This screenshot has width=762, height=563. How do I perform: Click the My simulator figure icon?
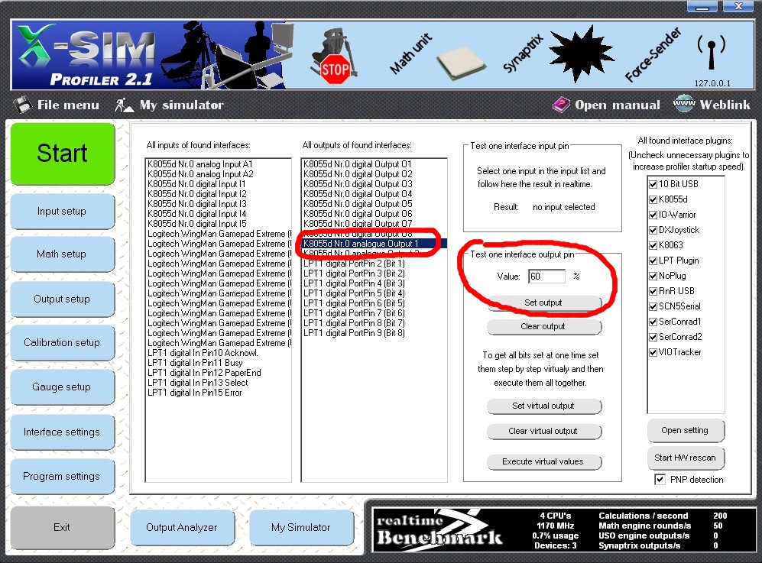pos(122,105)
